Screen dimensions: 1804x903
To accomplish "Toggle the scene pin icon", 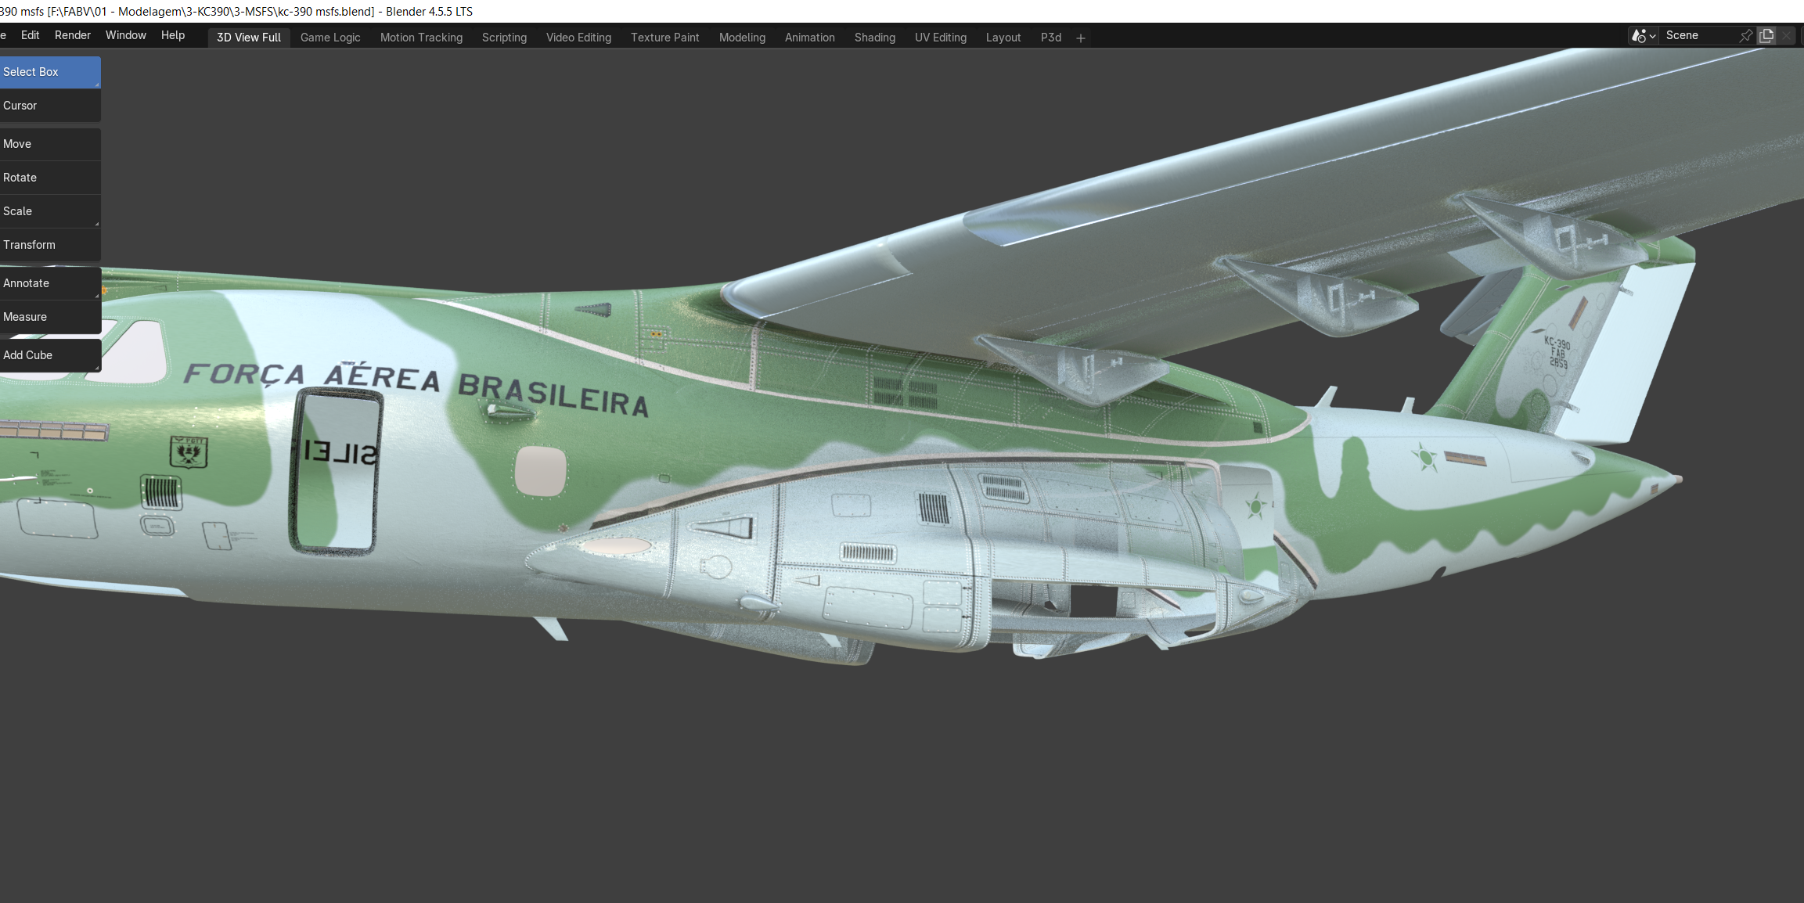I will point(1746,36).
